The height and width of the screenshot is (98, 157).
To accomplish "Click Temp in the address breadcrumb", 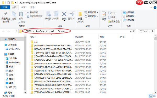I will [61, 31].
